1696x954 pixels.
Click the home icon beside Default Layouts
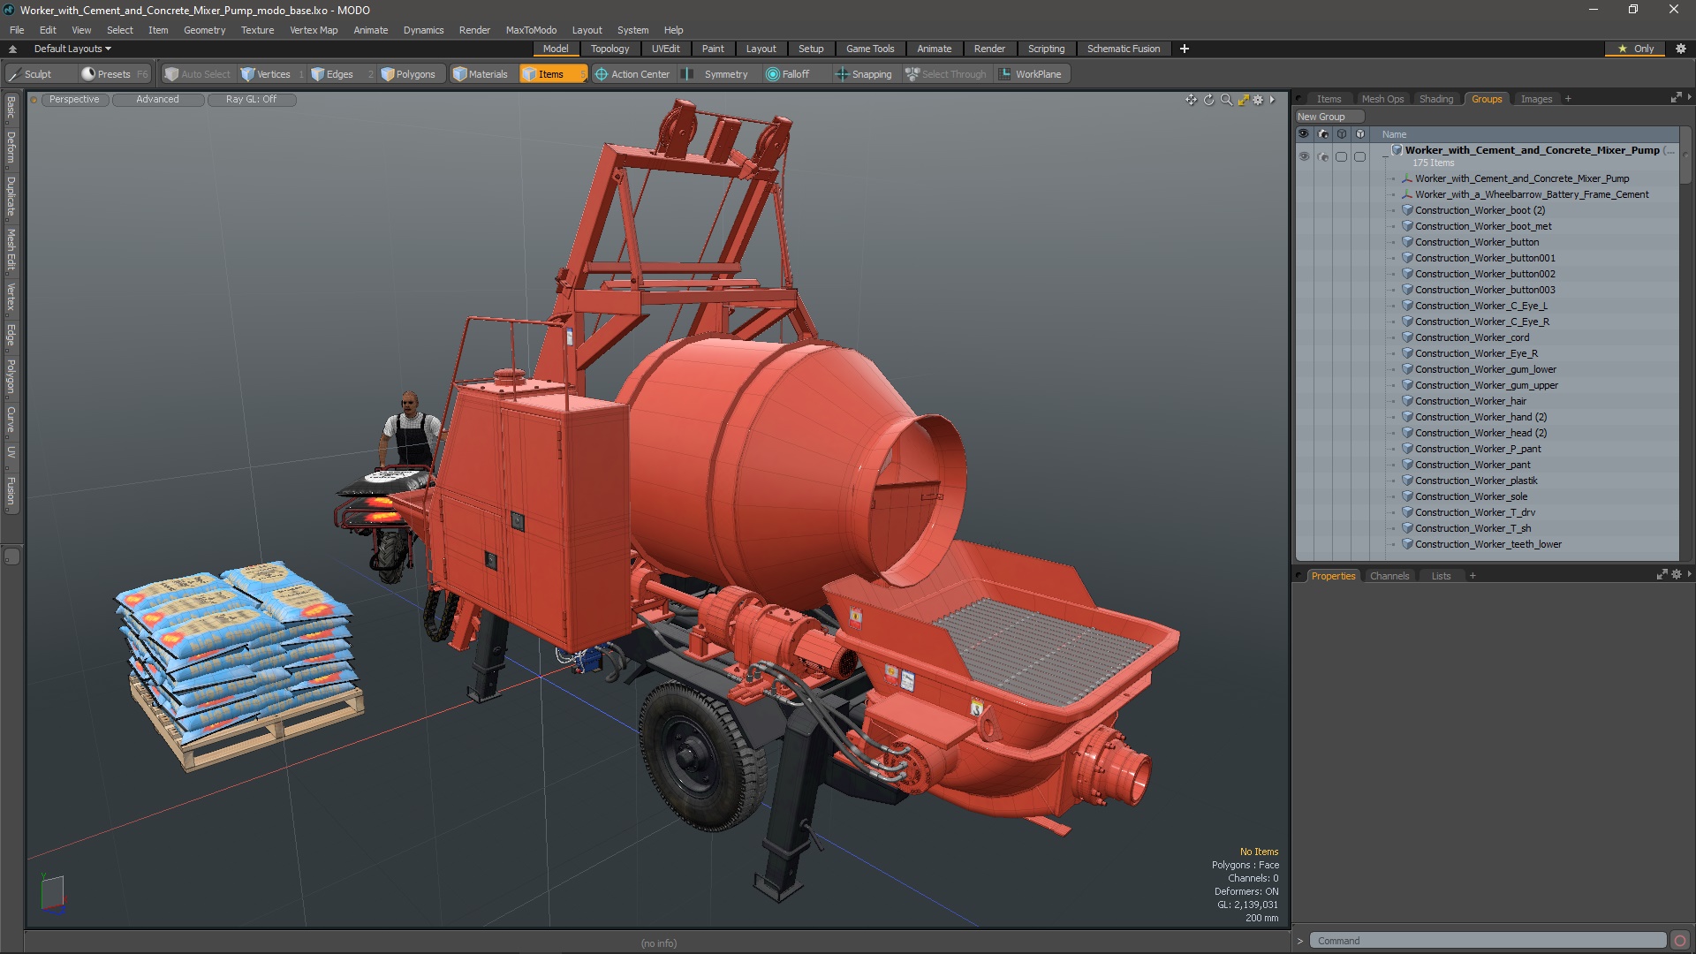pyautogui.click(x=12, y=49)
